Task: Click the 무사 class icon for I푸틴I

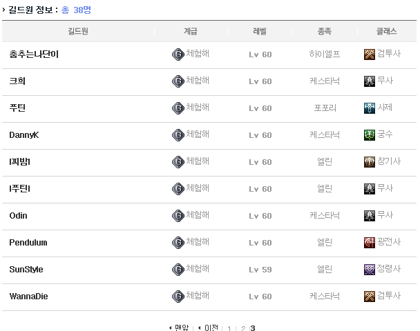Action: 370,189
